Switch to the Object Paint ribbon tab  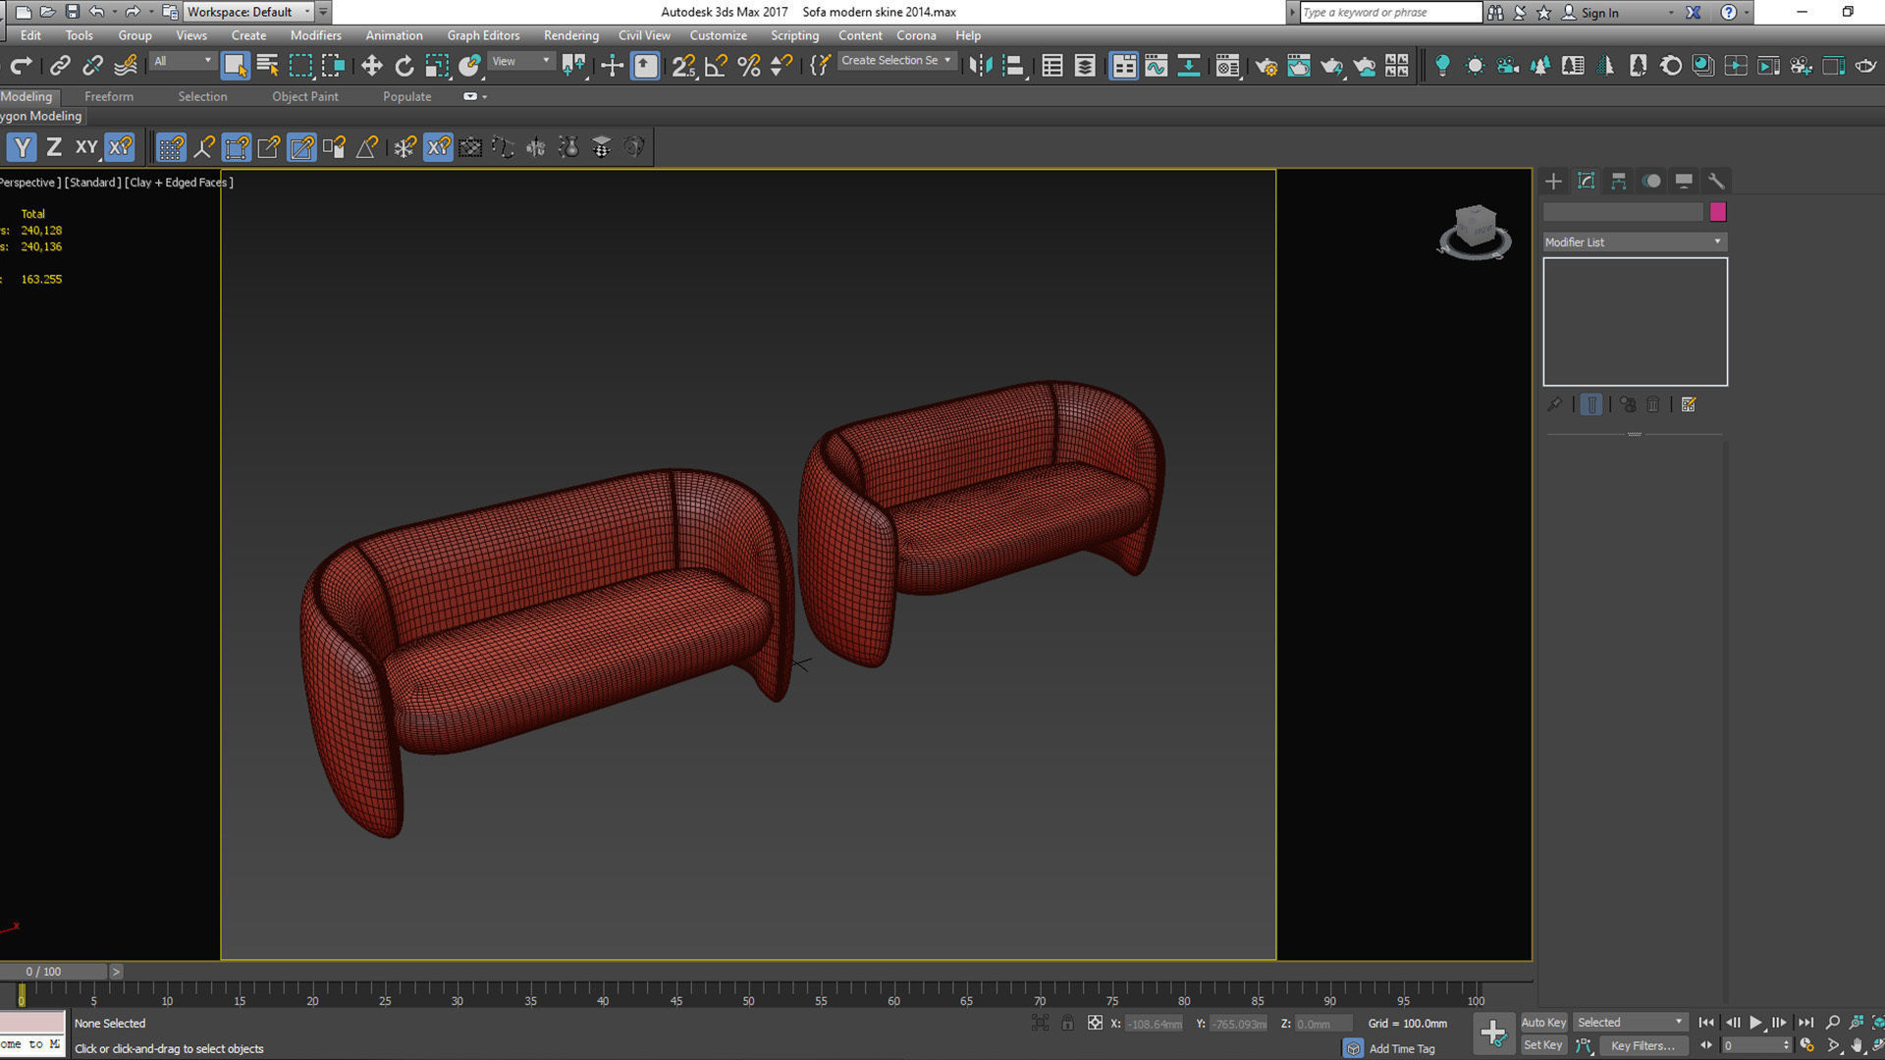tap(305, 96)
